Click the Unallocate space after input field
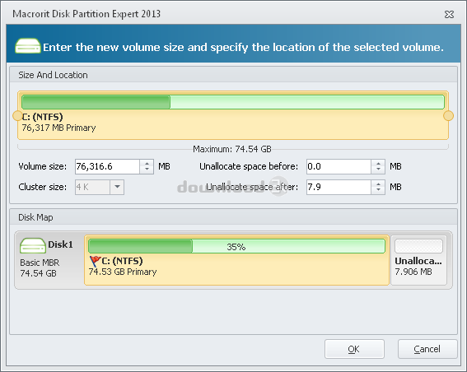The image size is (467, 372). pos(339,187)
